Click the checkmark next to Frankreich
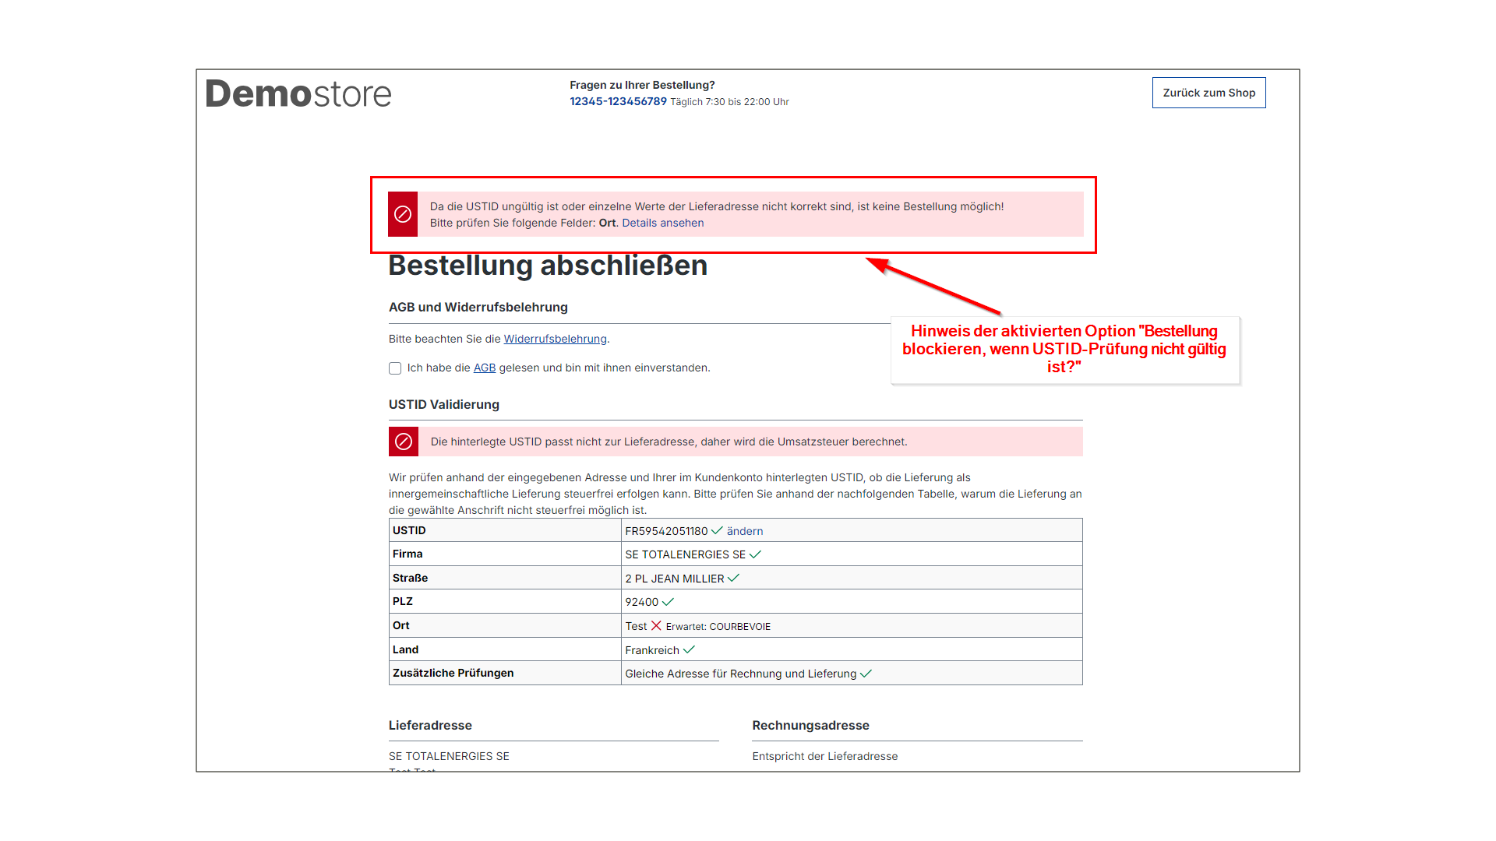The height and width of the screenshot is (841, 1496). point(689,649)
